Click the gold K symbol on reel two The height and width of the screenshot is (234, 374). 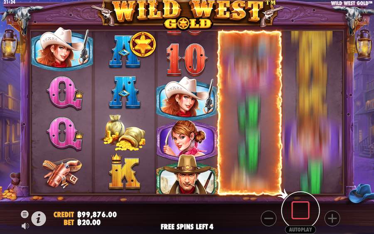click(124, 171)
